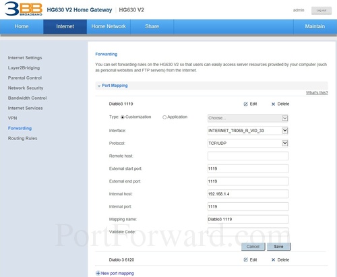Click the delete X icon for Diablo 3 6120

273,260
